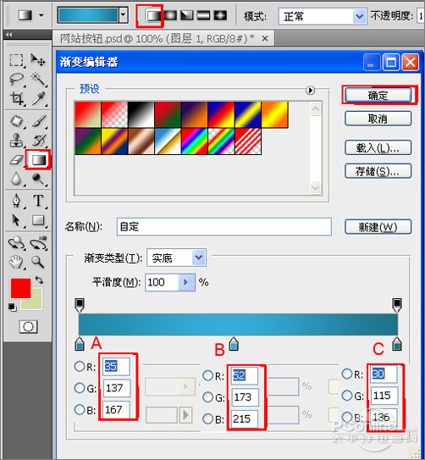
Task: Select the right color stop on gradient bar
Action: (x=397, y=344)
